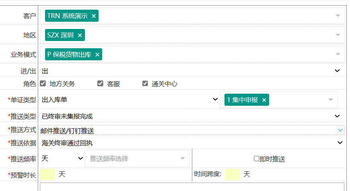This screenshot has height=191, width=350.
Task: Expand the 业务模式 dropdown arrow
Action: 338,54
